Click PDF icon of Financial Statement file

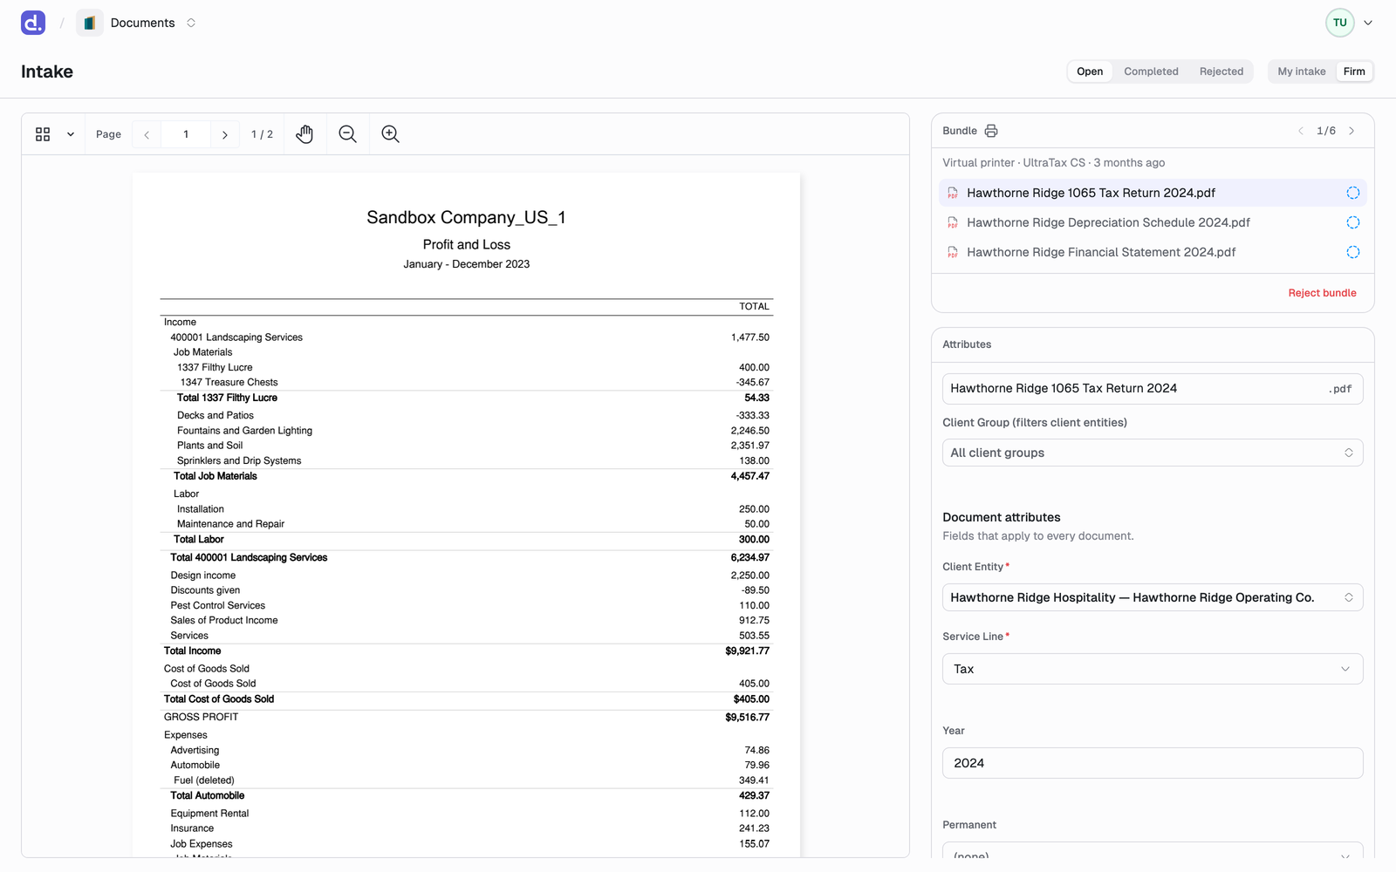[953, 252]
